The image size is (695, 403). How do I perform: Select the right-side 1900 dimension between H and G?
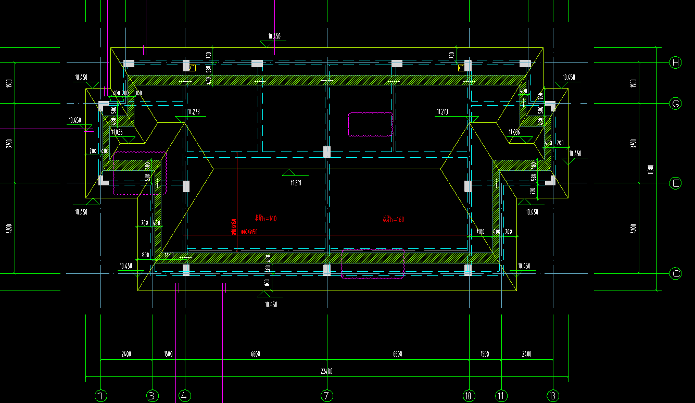coord(633,83)
